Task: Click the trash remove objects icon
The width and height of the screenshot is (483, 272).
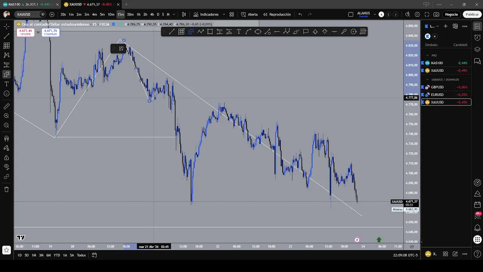Action: (6, 189)
